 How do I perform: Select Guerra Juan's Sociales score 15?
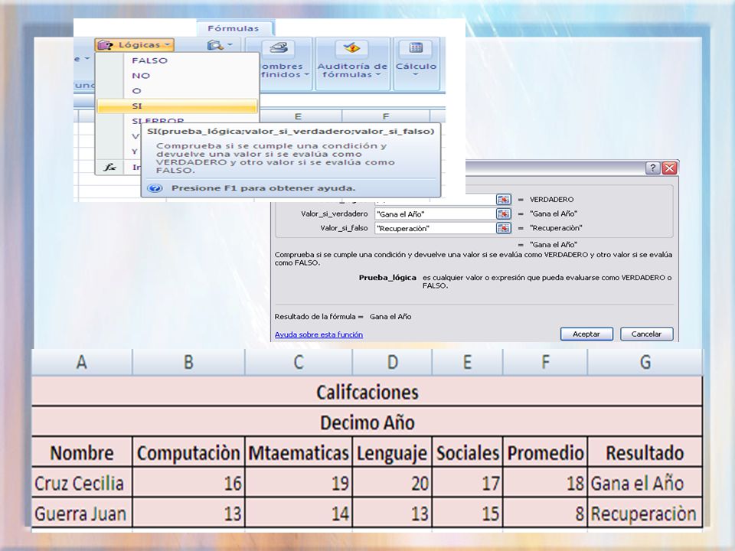pyautogui.click(x=467, y=513)
